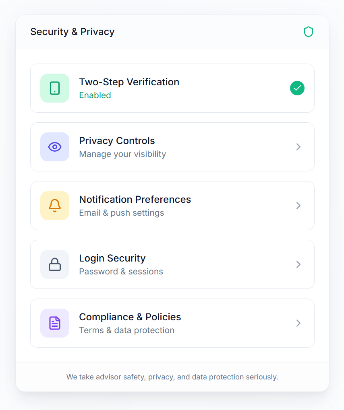Toggle the green Two-Step Verification checkmark
The image size is (344, 410).
pyautogui.click(x=297, y=88)
